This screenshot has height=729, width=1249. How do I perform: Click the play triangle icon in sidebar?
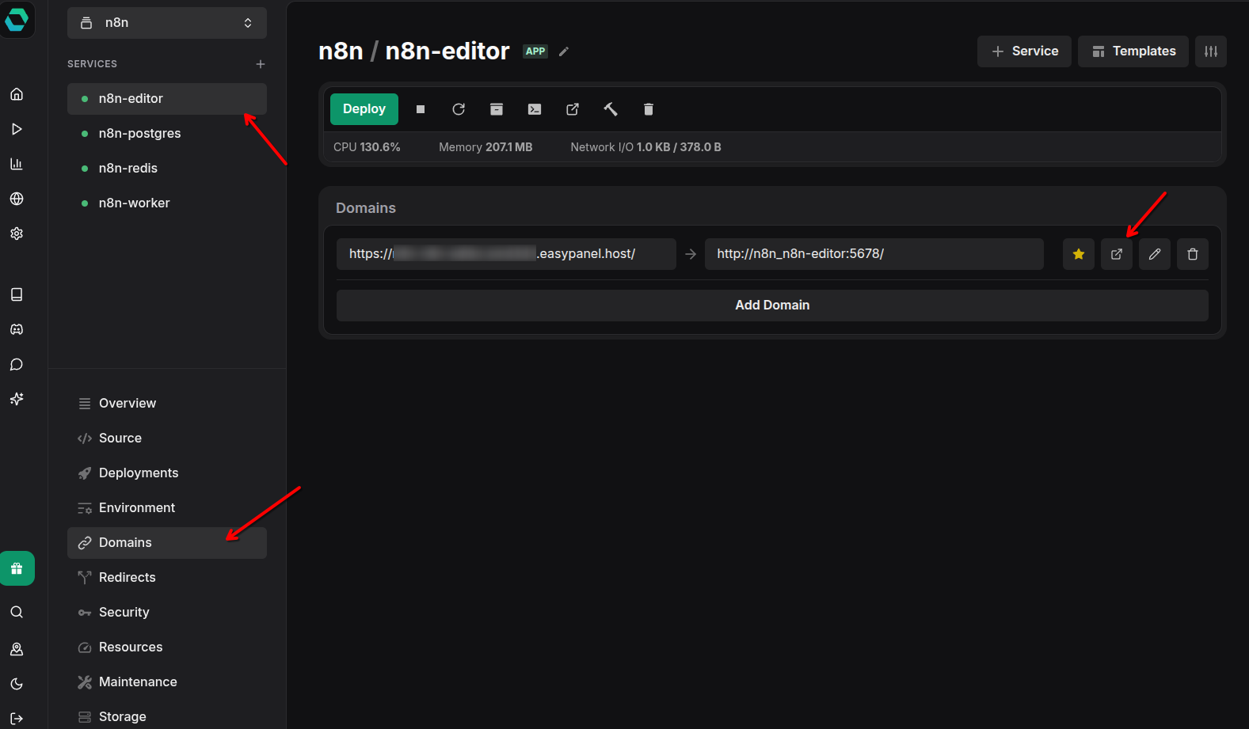pos(17,129)
